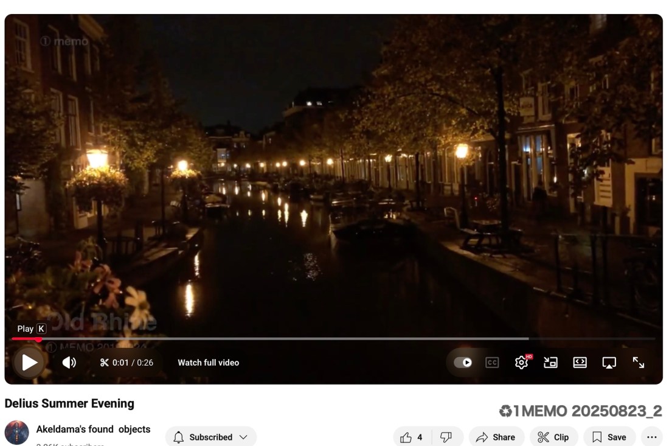
Task: Open the player settings gear
Action: tap(521, 363)
